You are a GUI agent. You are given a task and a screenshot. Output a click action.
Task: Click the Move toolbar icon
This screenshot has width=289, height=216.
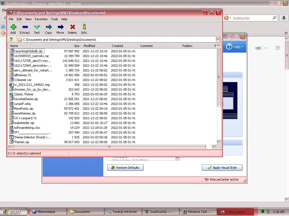pyautogui.click(x=60, y=27)
